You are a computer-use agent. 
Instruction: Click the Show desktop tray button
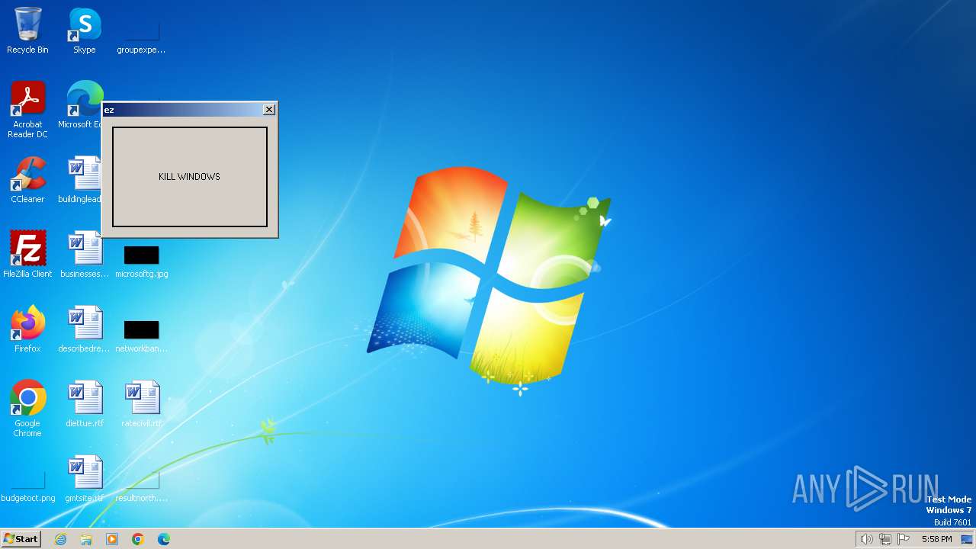tap(968, 539)
